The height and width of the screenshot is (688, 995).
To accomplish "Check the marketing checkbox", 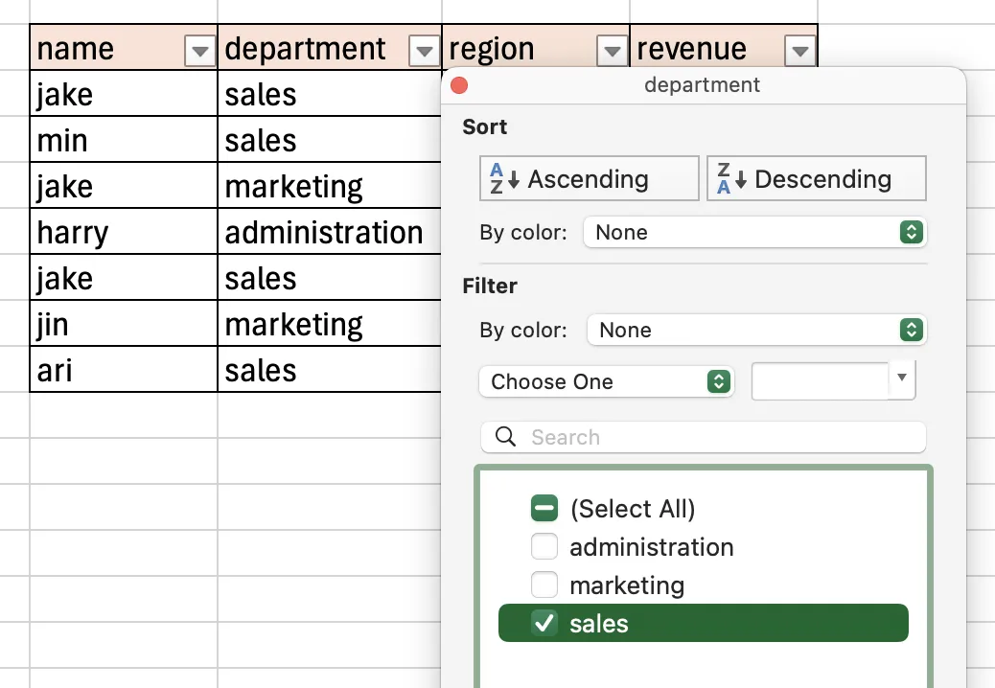I will point(544,585).
